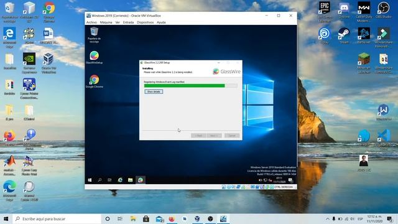Select the Call of Duty Modern Warfare icon

point(364,12)
